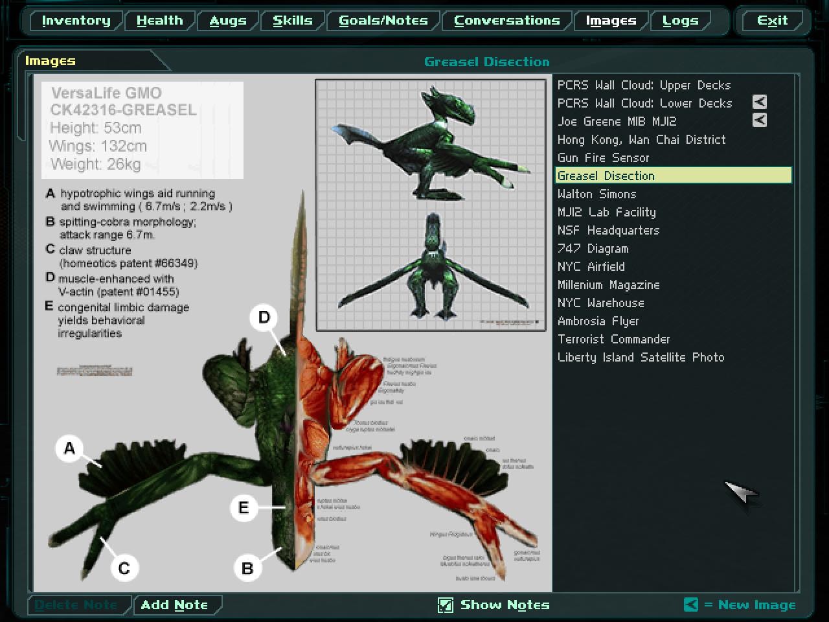Choose Liberty Island Satellite Photo
This screenshot has width=829, height=622.
pyautogui.click(x=641, y=357)
